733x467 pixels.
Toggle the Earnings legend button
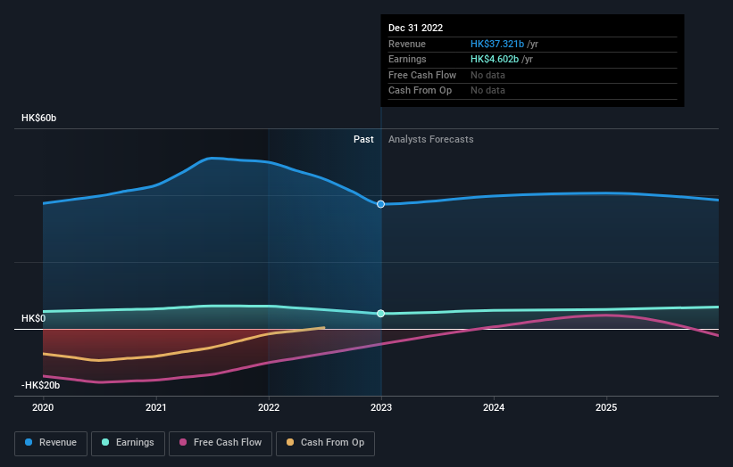tap(128, 443)
